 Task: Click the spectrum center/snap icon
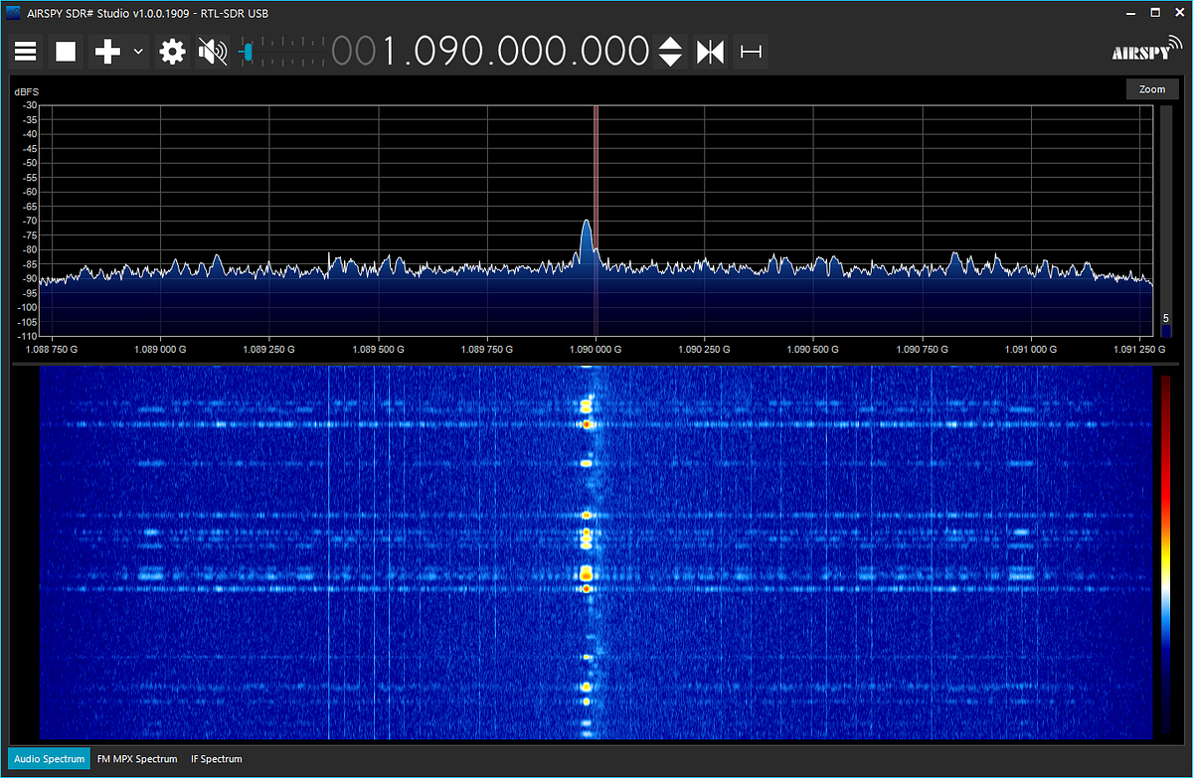coord(710,51)
